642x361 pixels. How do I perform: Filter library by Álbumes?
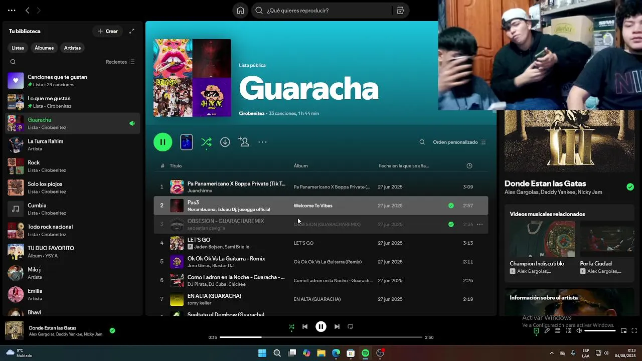tap(44, 48)
